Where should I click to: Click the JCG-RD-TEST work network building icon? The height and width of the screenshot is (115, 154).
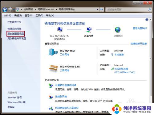click(53, 52)
